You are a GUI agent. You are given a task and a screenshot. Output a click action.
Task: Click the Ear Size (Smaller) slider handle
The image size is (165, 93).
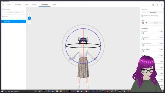[143, 45]
